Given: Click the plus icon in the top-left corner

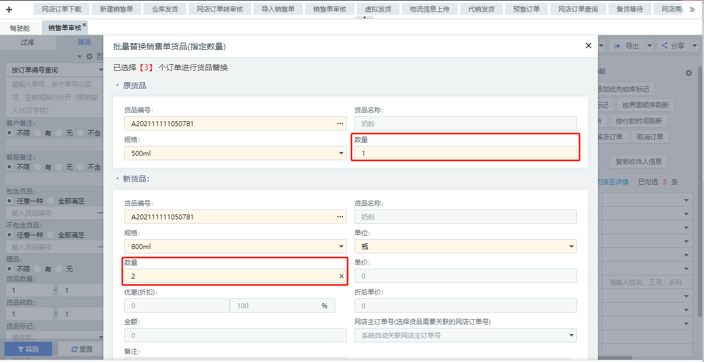Looking at the screenshot, I should tap(9, 9).
